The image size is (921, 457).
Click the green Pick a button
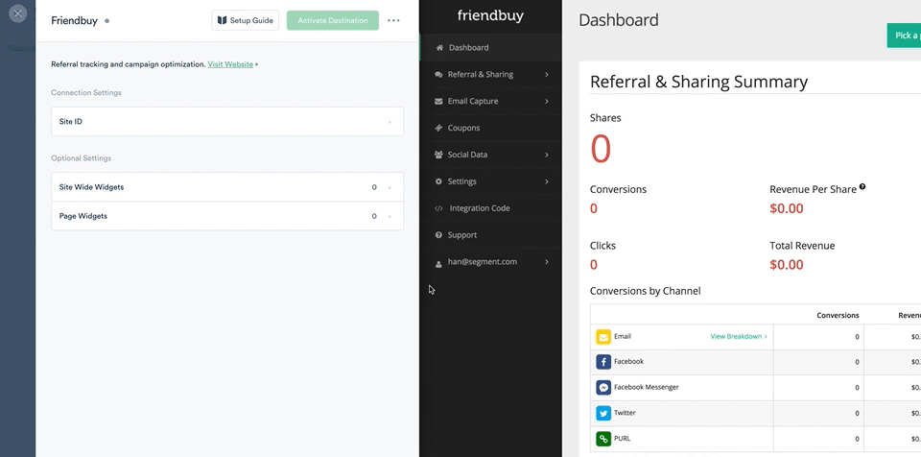904,36
